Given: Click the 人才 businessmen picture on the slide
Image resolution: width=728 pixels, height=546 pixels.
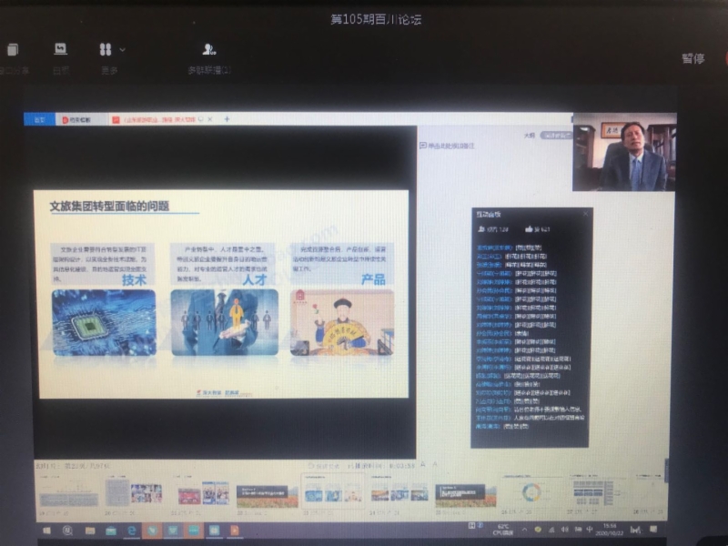Looking at the screenshot, I should click(224, 322).
